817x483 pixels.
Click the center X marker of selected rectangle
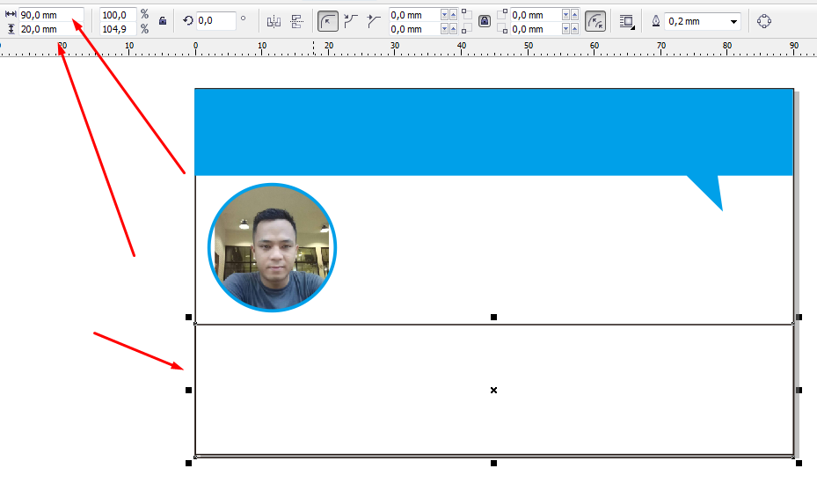click(x=493, y=390)
